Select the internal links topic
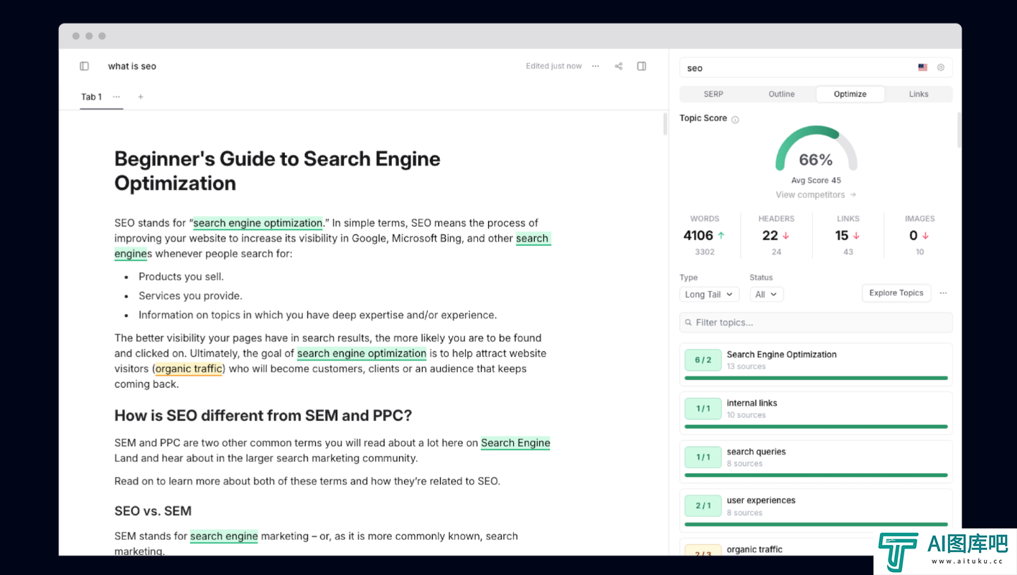Image resolution: width=1017 pixels, height=575 pixels. click(x=816, y=413)
